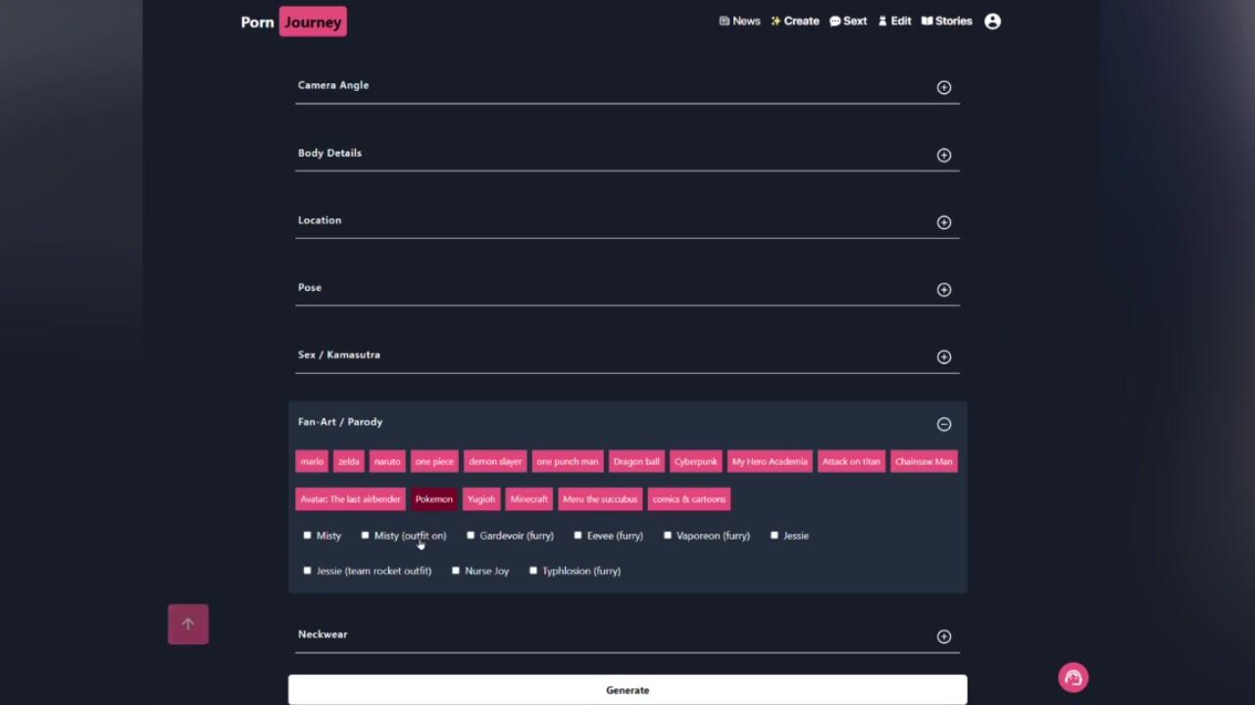Open the News menu item
1255x705 pixels.
[x=739, y=22]
